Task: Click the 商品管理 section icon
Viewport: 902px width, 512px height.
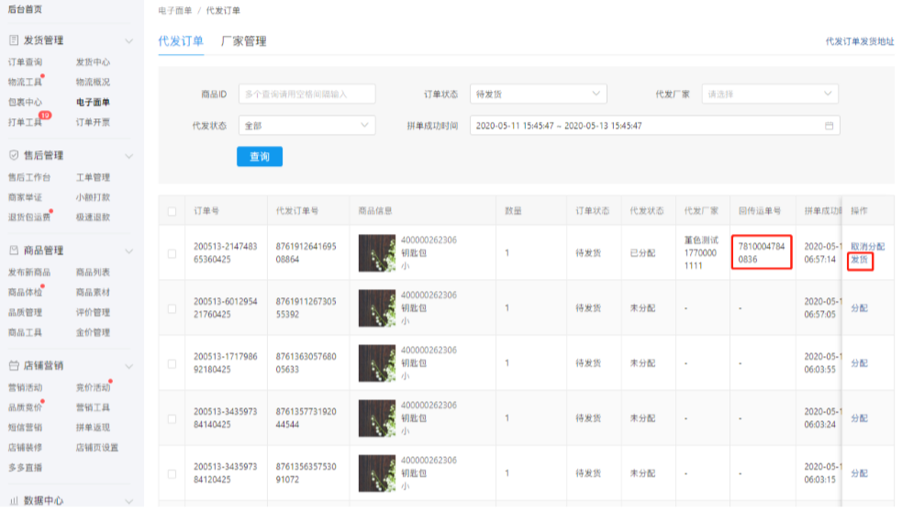Action: pyautogui.click(x=14, y=250)
